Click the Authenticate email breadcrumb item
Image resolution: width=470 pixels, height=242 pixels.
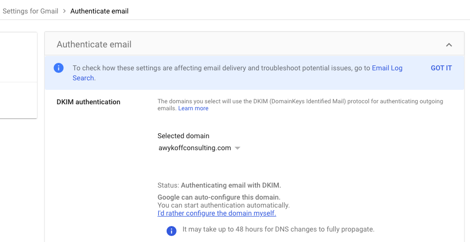click(99, 11)
